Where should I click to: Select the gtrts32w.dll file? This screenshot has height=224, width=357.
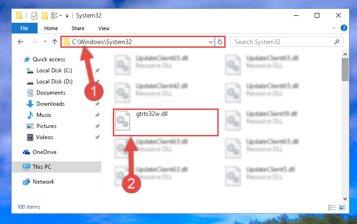(166, 122)
